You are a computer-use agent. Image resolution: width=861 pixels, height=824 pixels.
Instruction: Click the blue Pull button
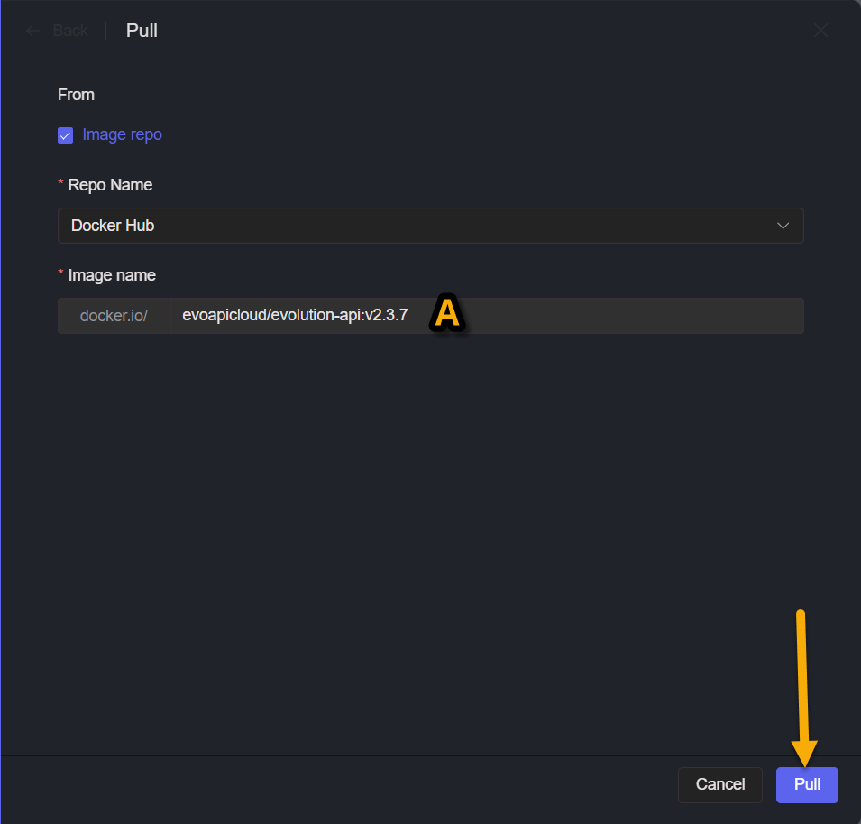coord(807,784)
